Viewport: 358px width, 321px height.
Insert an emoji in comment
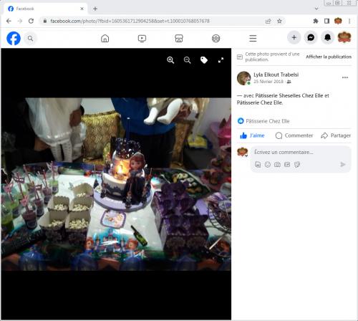tap(268, 165)
